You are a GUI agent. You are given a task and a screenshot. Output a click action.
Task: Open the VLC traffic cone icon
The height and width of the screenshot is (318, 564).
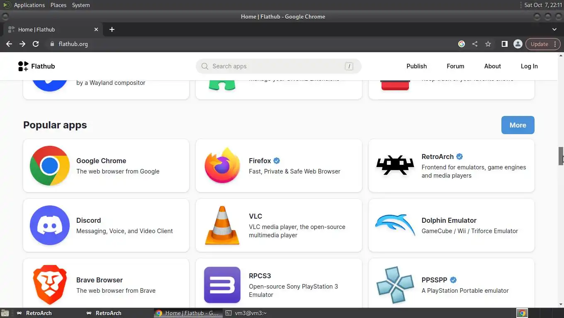tap(222, 225)
